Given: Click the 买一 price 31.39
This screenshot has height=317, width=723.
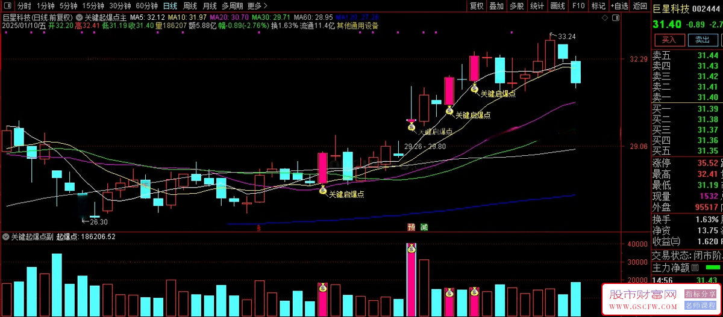Looking at the screenshot, I should pos(708,109).
